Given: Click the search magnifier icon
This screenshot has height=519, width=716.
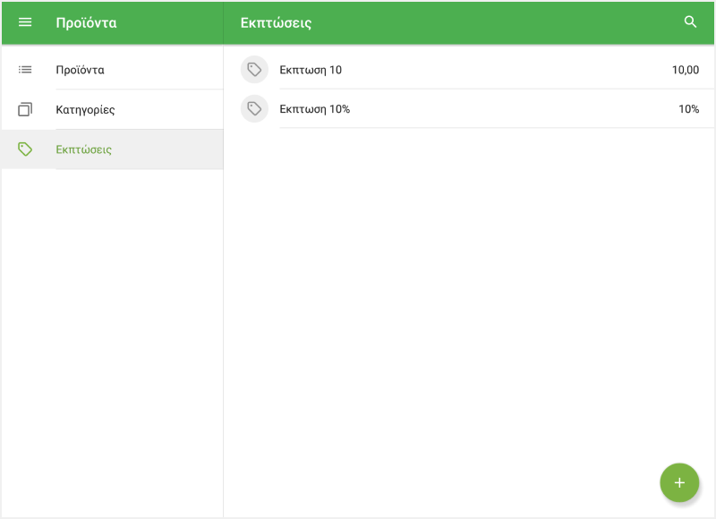Looking at the screenshot, I should pyautogui.click(x=690, y=22).
